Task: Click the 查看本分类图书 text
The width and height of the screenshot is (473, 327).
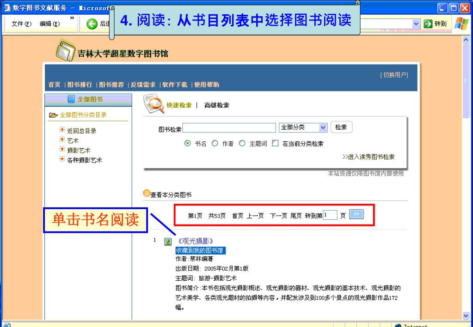Action: (x=171, y=195)
